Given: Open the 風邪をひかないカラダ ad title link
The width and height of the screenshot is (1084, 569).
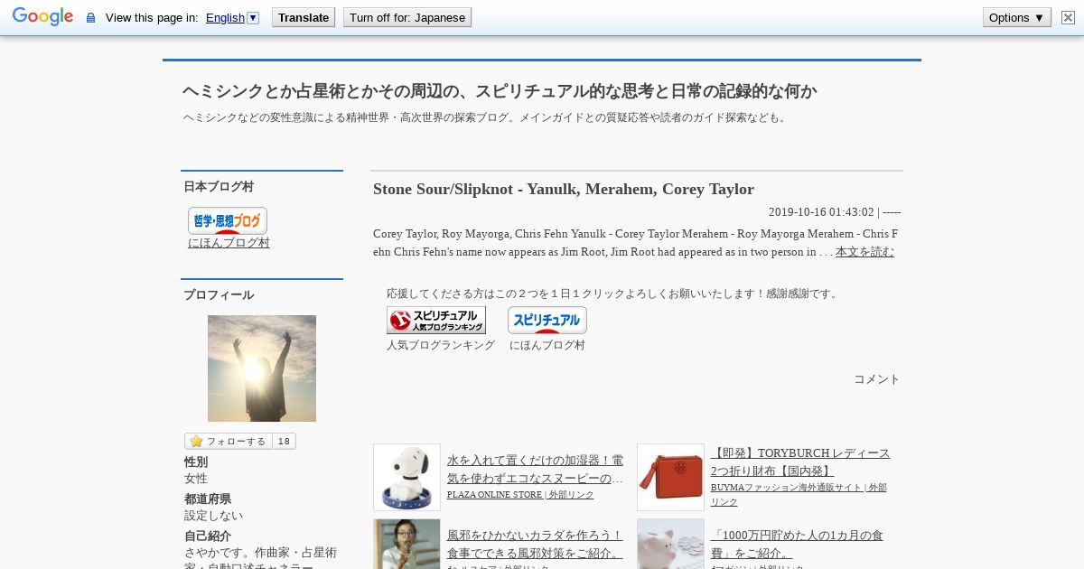Looking at the screenshot, I should pos(535,544).
